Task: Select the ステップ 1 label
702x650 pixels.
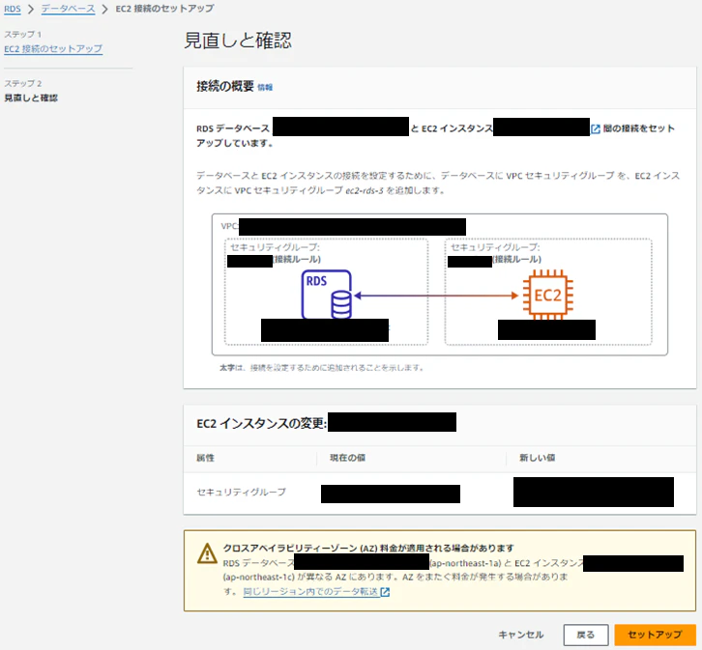Action: (x=23, y=35)
